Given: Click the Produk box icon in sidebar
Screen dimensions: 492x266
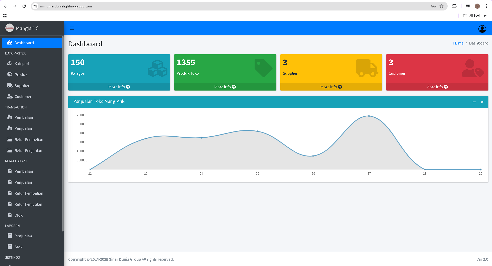Looking at the screenshot, I should coord(10,74).
